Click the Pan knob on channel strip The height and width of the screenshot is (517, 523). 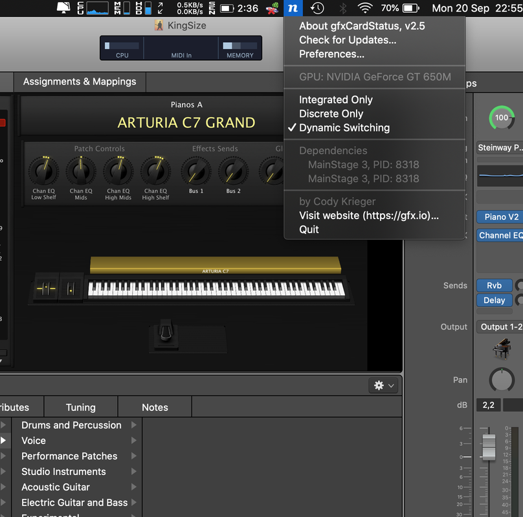[502, 380]
